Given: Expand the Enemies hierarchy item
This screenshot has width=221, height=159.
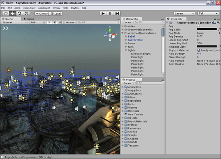Looking at the screenshot, I should point(122,26).
